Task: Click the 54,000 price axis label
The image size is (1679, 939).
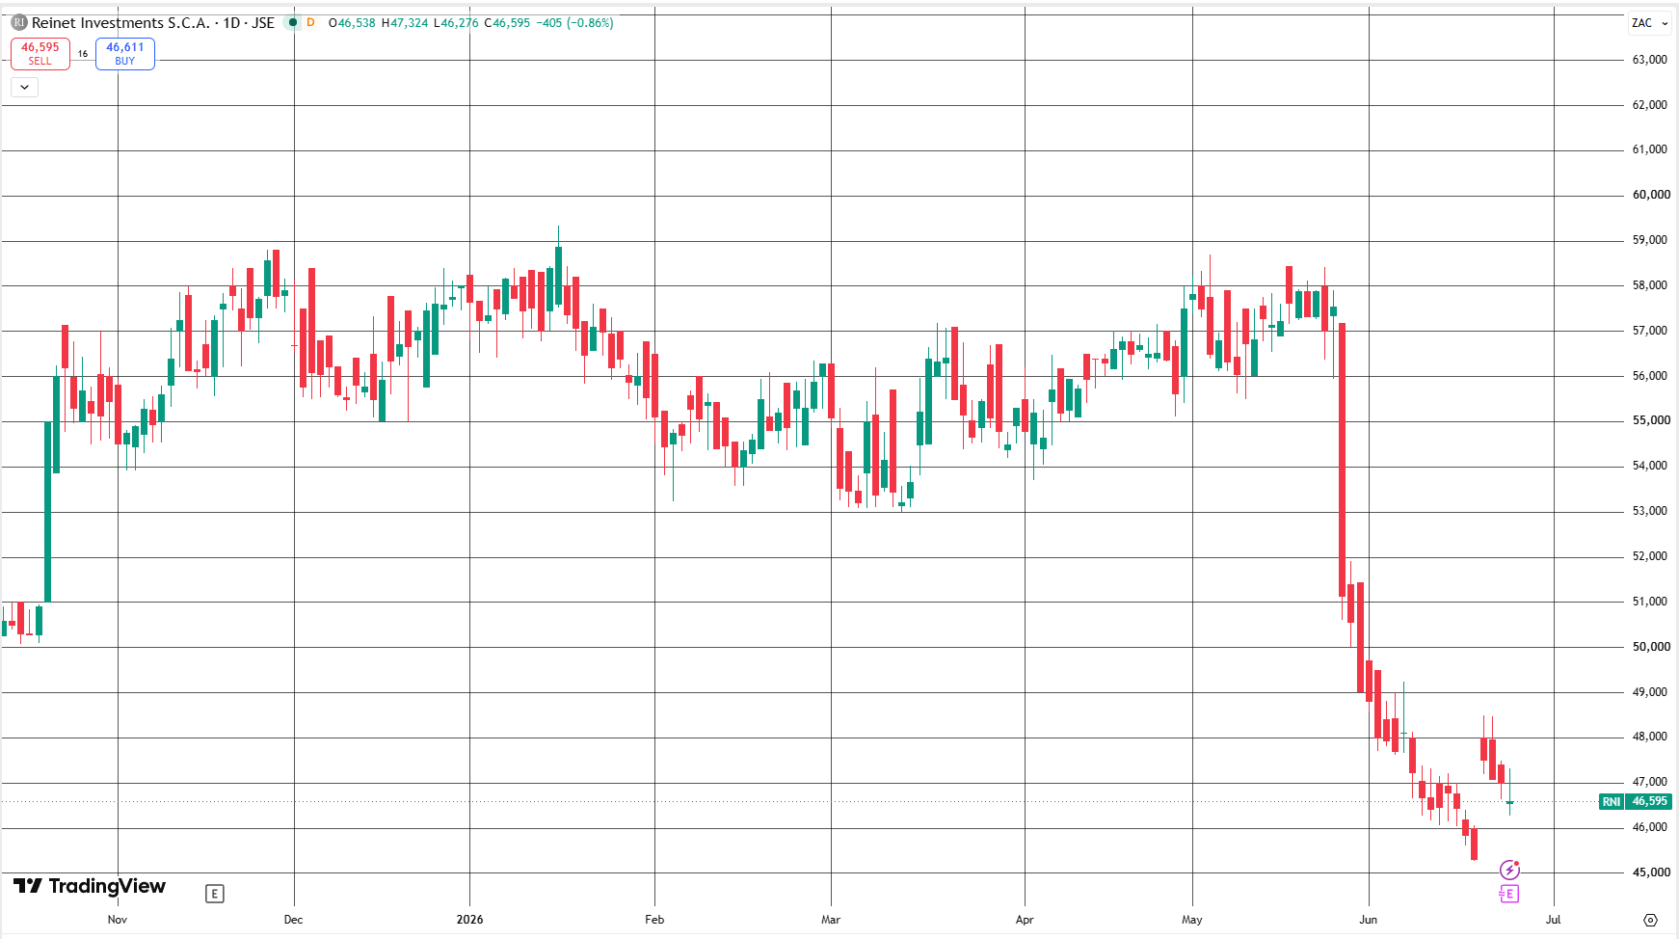Action: click(1650, 466)
